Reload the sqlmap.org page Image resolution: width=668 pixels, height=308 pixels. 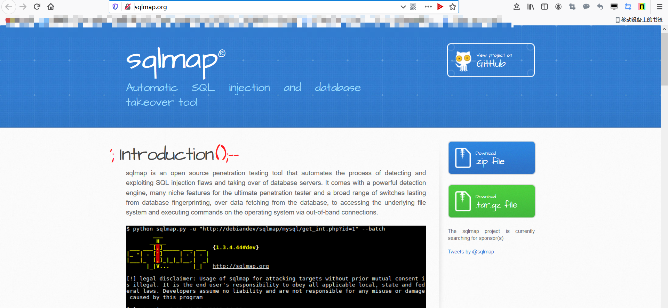point(37,7)
